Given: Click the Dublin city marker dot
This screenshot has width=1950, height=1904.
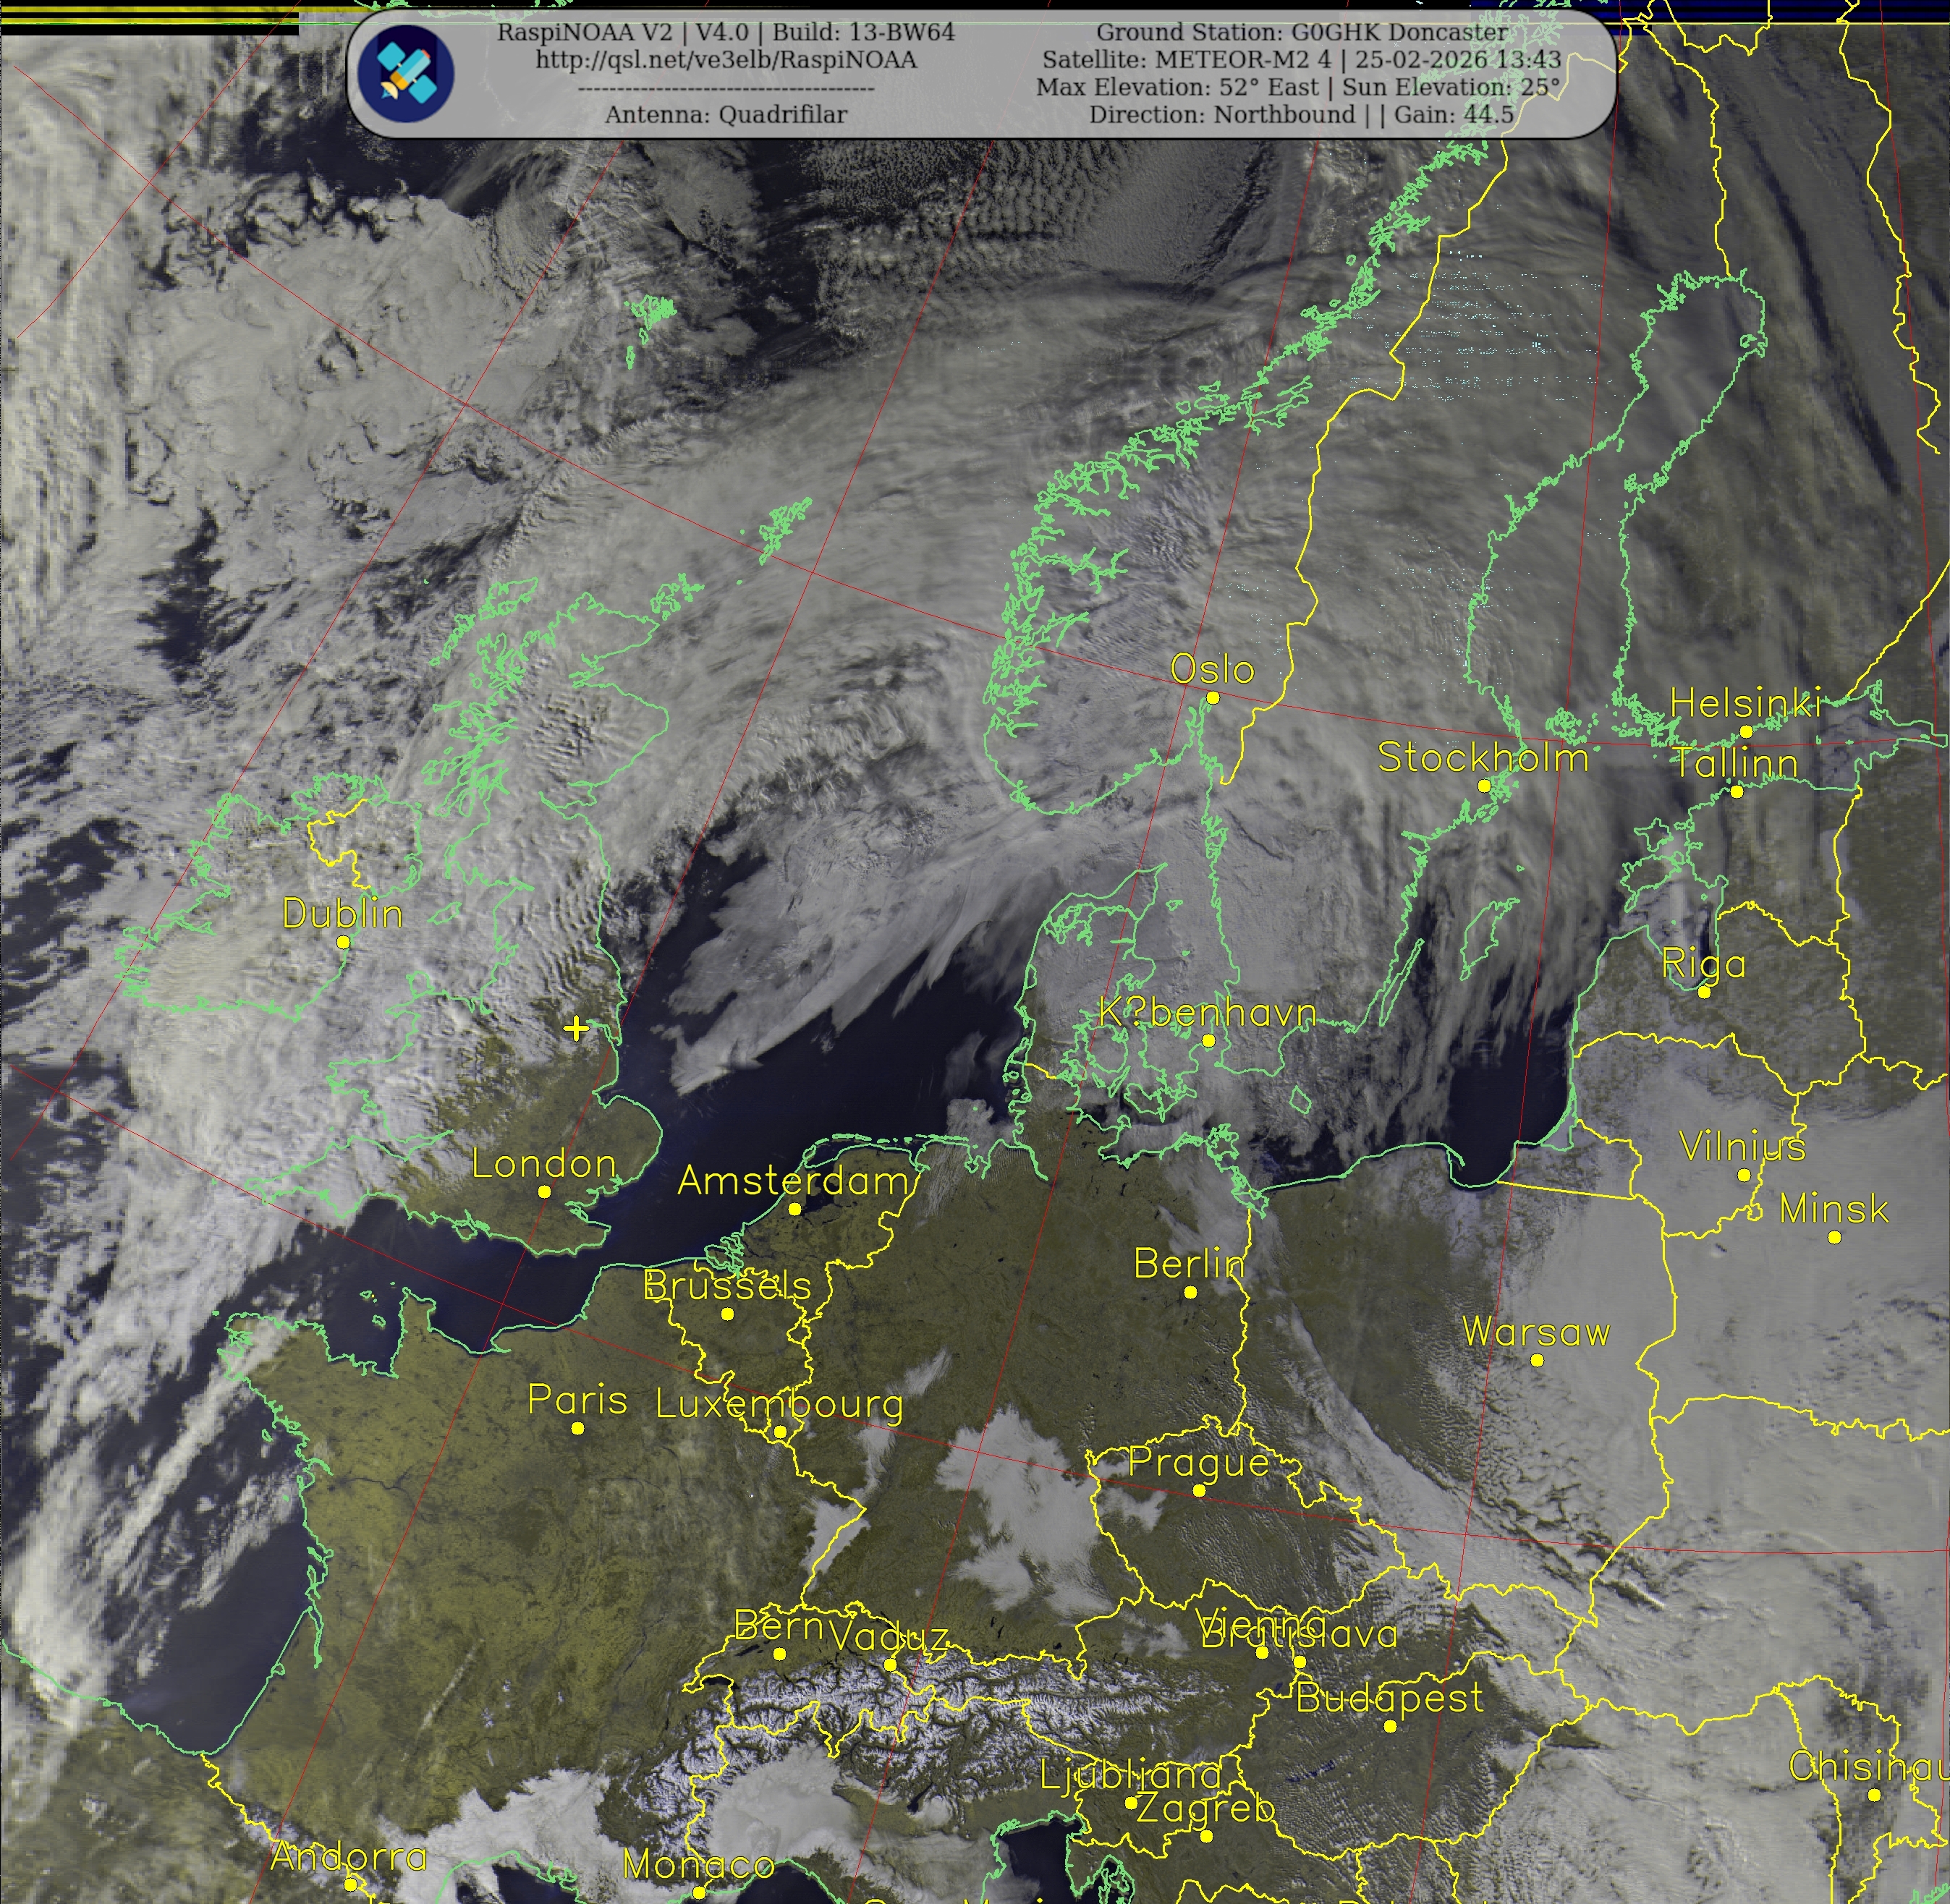Looking at the screenshot, I should (x=343, y=942).
